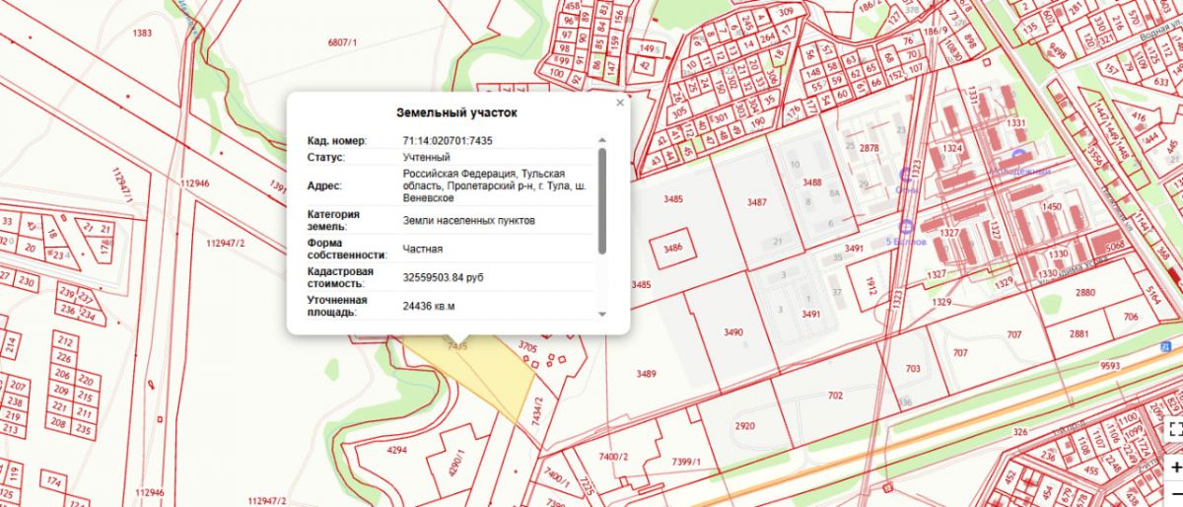Image resolution: width=1183 pixels, height=507 pixels.
Task: Close the Земельный участок popup
Action: 620,103
